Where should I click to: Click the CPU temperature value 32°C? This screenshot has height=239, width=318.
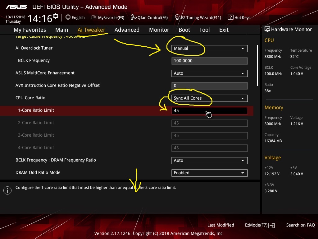[x=294, y=57]
